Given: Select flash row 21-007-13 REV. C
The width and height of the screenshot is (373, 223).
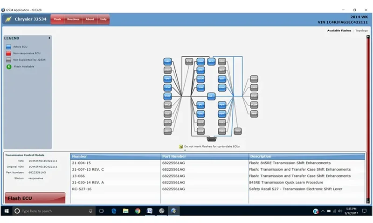Looking at the screenshot, I should click(217, 169).
